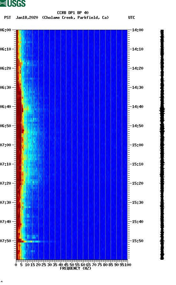Screen dimensions: 176x285
Task: Click the 07:50 PST time label
Action: (6, 241)
